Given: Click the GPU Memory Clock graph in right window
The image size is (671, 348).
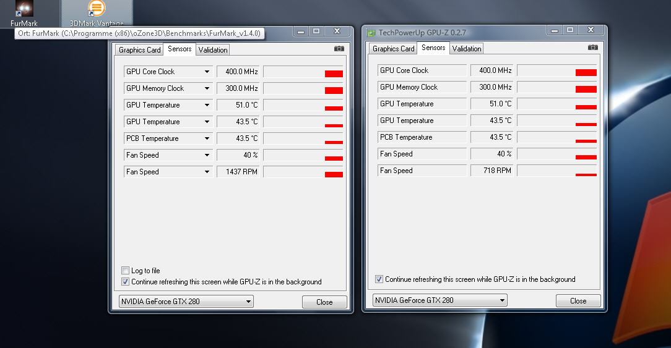Looking at the screenshot, I should (x=557, y=87).
